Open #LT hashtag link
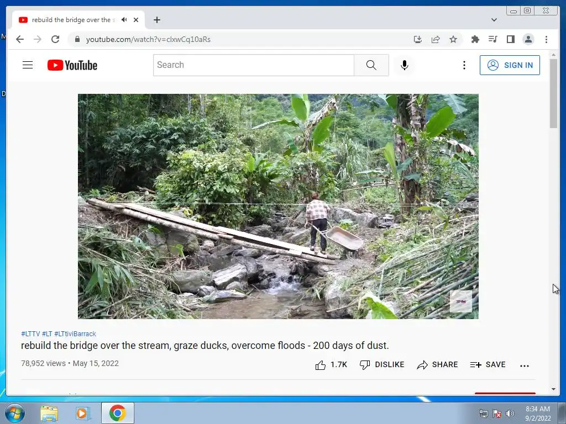Image resolution: width=566 pixels, height=424 pixels. [x=47, y=334]
